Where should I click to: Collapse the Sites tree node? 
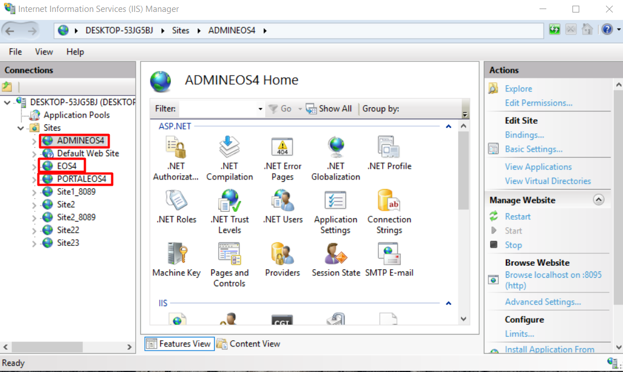click(x=20, y=128)
